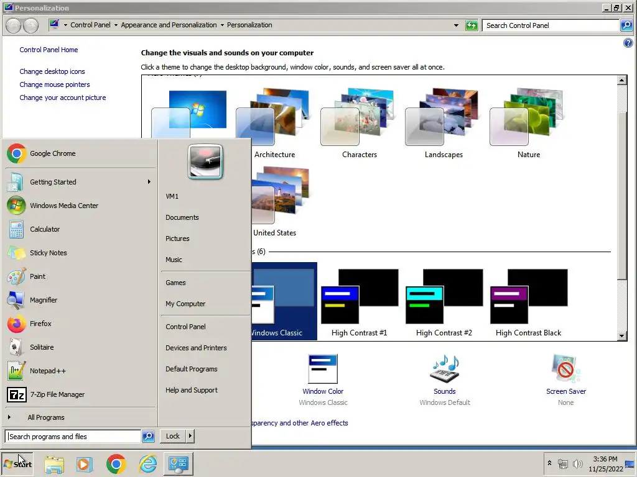Open Windows Explorer from the taskbar

click(x=54, y=464)
